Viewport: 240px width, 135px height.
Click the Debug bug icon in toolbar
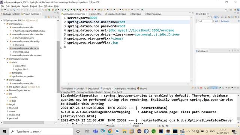pyautogui.click(x=62, y=10)
